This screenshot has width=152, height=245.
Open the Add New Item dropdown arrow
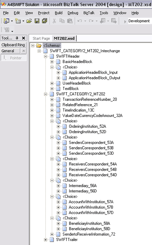coord(23,21)
